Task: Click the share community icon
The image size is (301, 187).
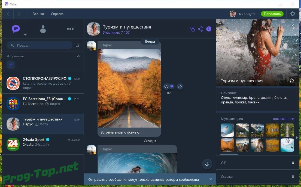Action: tap(200, 29)
